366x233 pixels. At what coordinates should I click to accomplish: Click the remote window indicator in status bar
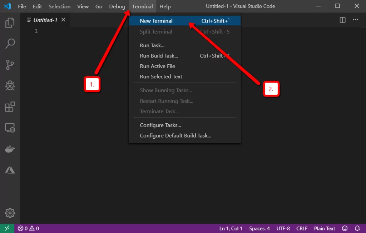pyautogui.click(x=7, y=228)
